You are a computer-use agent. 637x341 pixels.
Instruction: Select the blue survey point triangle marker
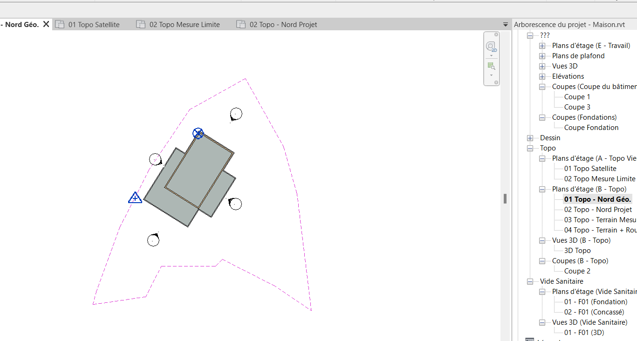pyautogui.click(x=135, y=198)
